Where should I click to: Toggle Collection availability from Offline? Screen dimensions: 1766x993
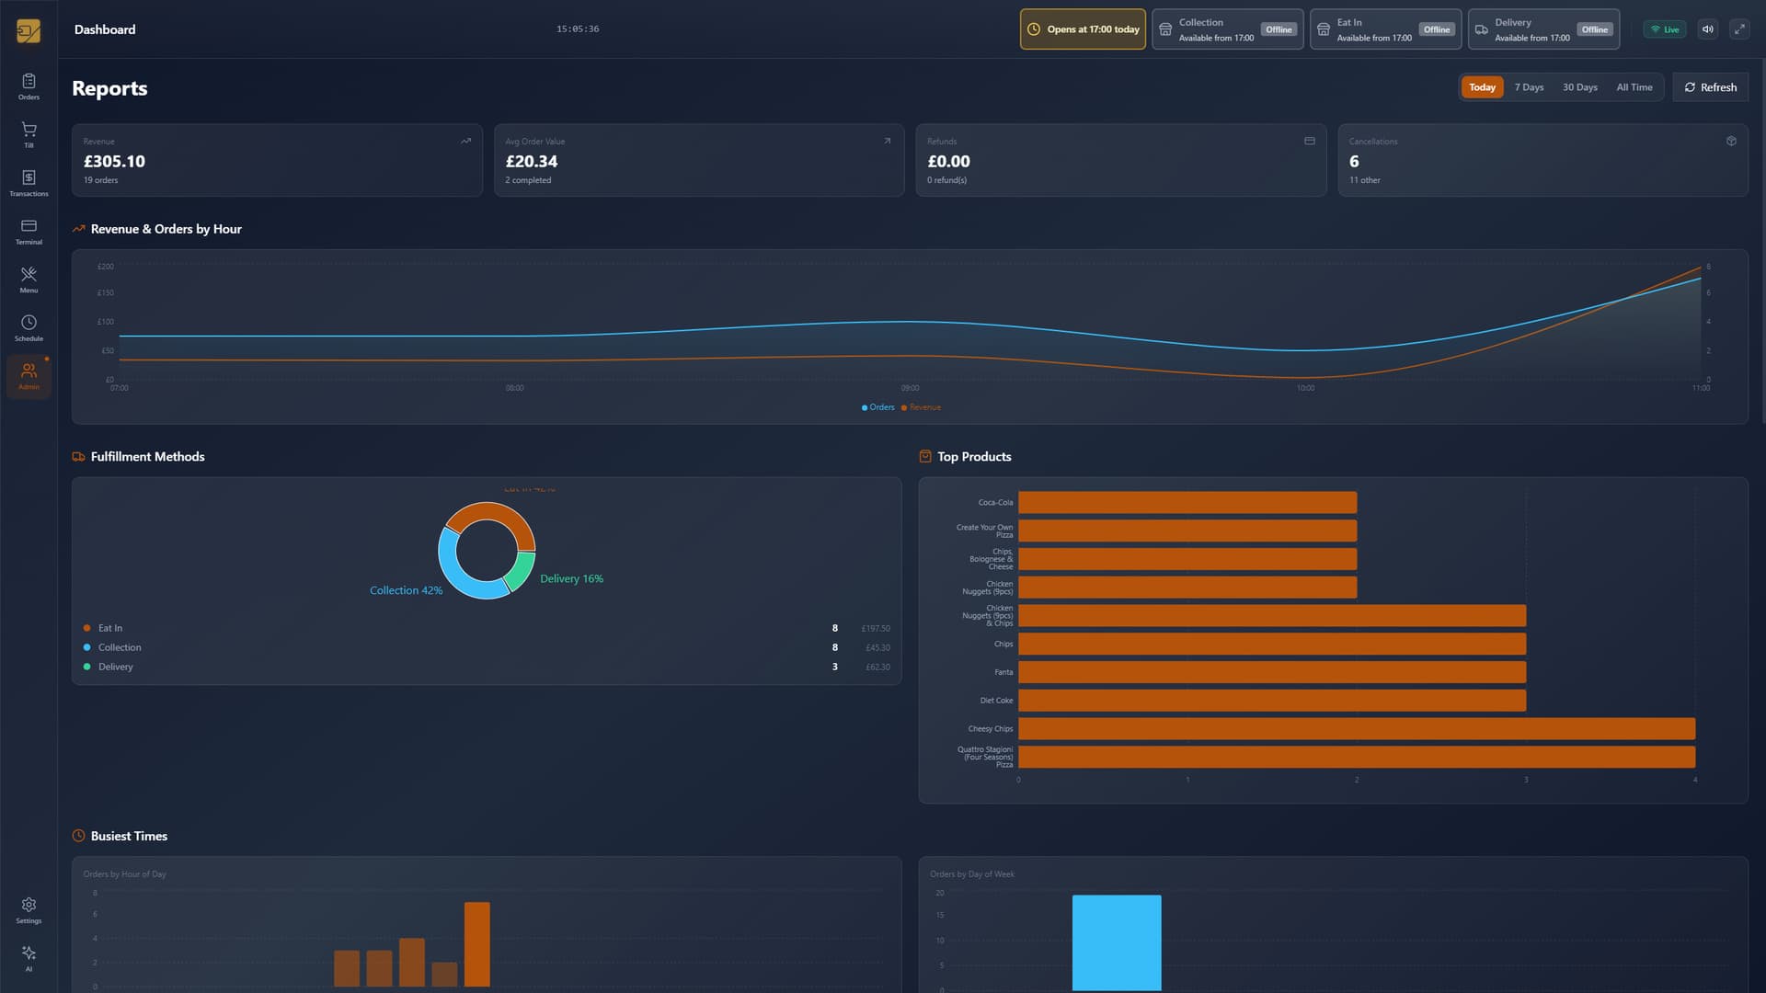(x=1279, y=29)
